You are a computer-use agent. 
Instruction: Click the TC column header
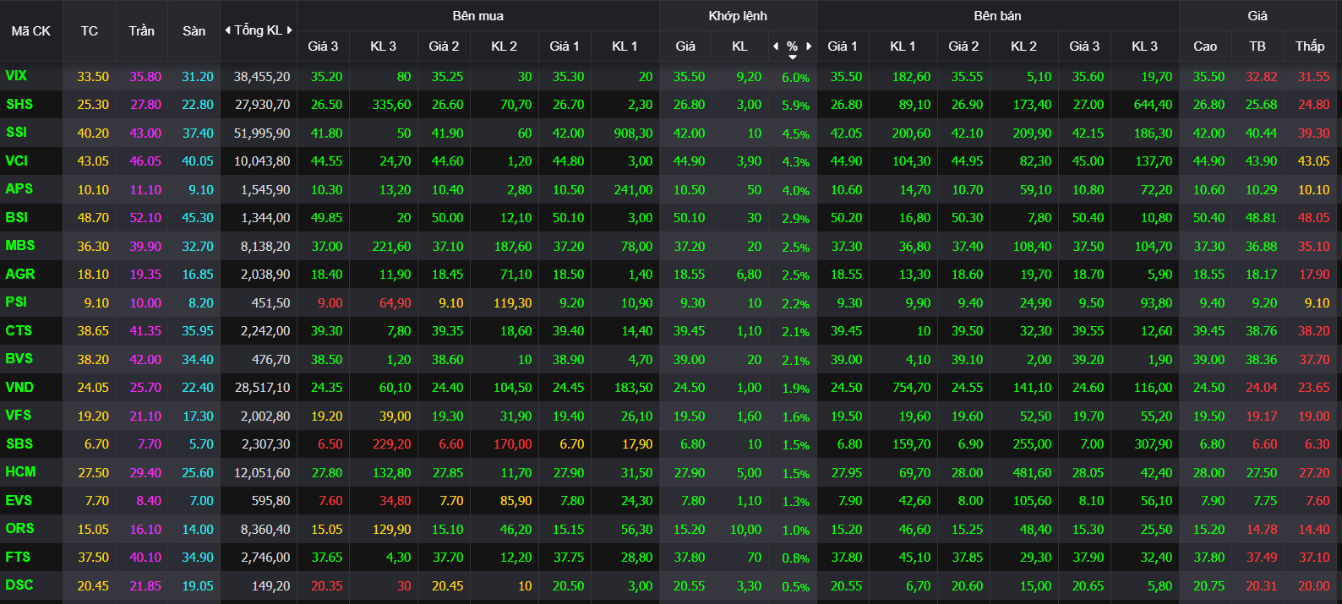(x=90, y=31)
